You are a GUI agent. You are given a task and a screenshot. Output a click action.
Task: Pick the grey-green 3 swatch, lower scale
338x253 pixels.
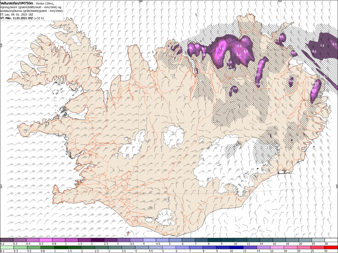115,247
